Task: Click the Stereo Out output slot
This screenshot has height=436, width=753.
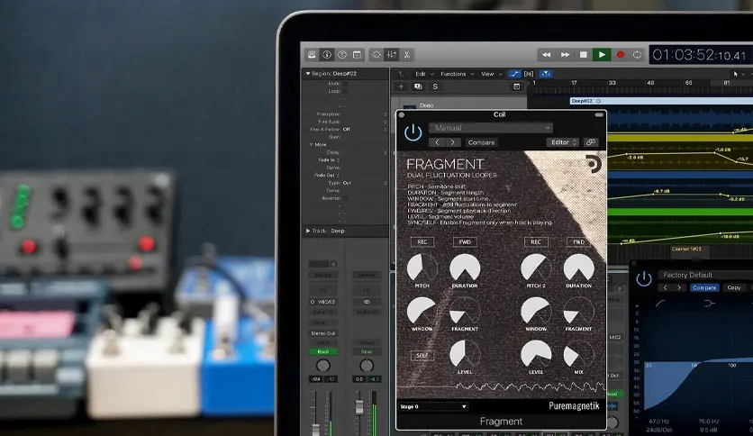Action: click(x=323, y=333)
